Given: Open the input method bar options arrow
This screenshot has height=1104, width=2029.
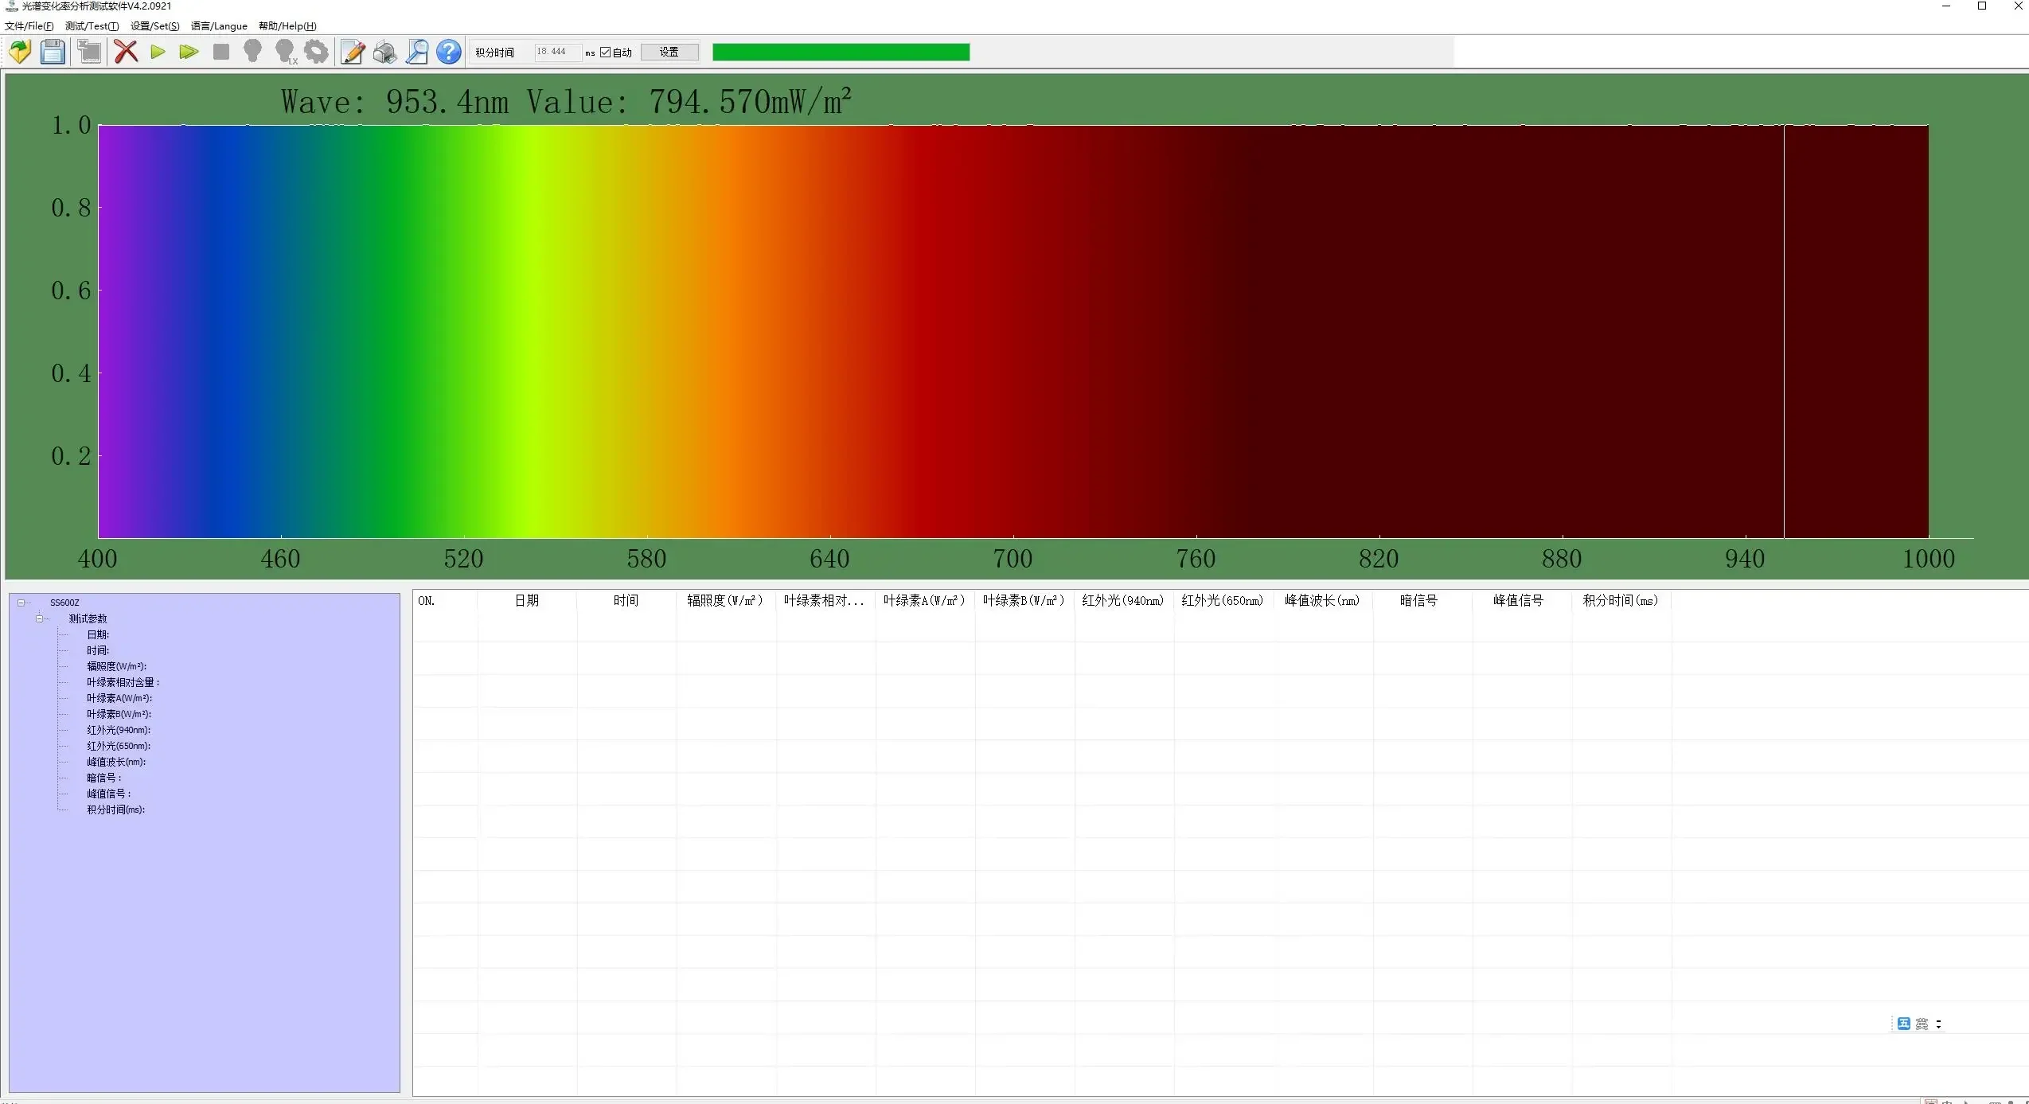Looking at the screenshot, I should (x=1938, y=1024).
